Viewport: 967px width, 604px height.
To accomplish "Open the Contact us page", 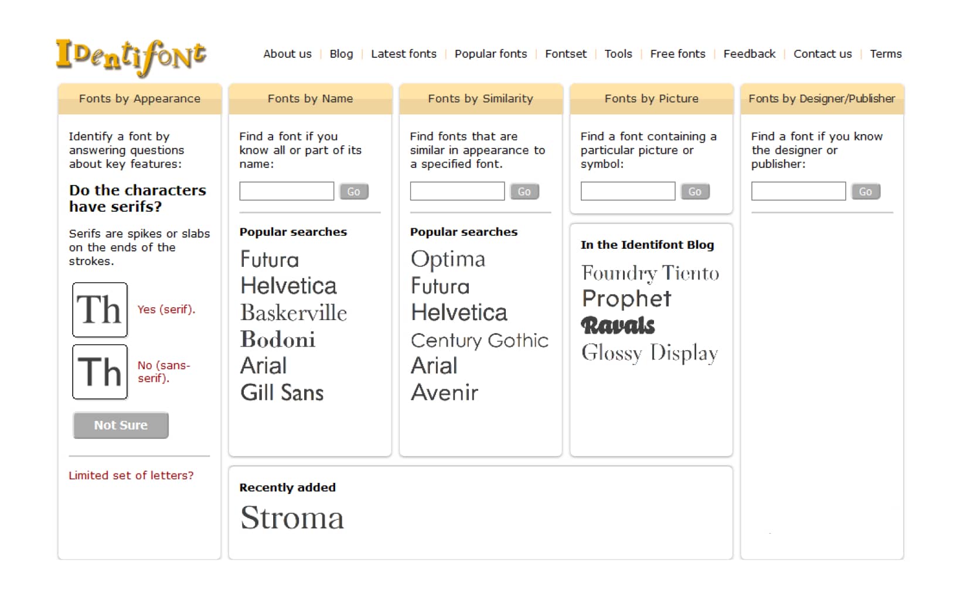I will coord(822,54).
